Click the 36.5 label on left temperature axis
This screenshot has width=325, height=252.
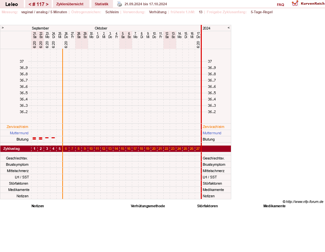coord(24,93)
